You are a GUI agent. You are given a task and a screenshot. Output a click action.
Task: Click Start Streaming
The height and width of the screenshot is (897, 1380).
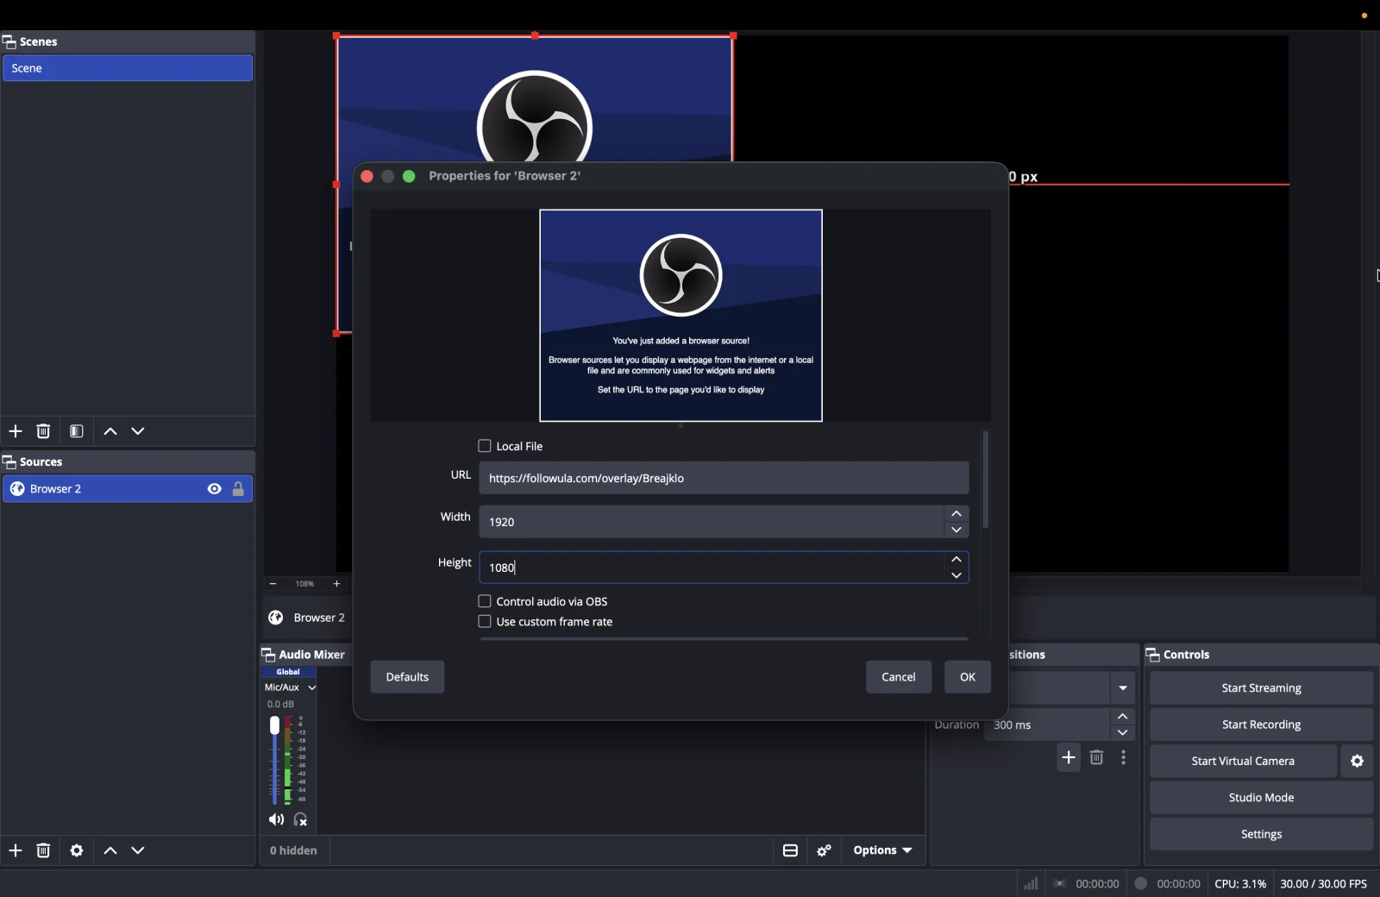pos(1261,688)
